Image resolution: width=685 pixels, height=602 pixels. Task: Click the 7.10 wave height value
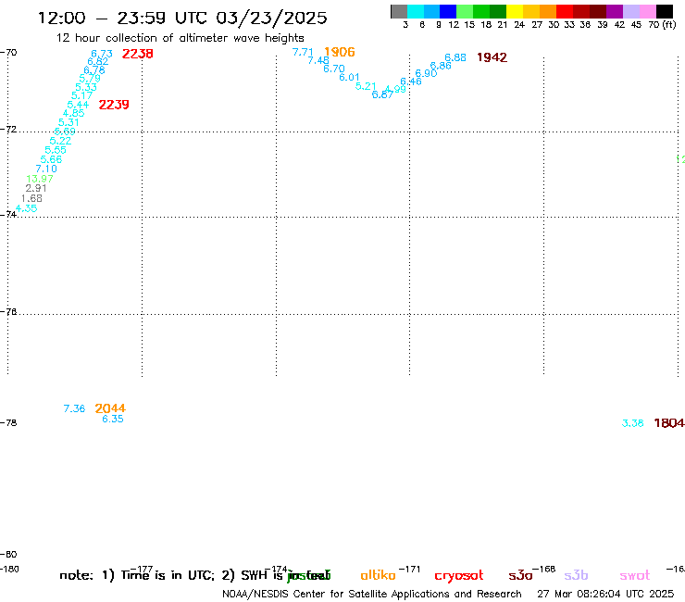click(46, 169)
